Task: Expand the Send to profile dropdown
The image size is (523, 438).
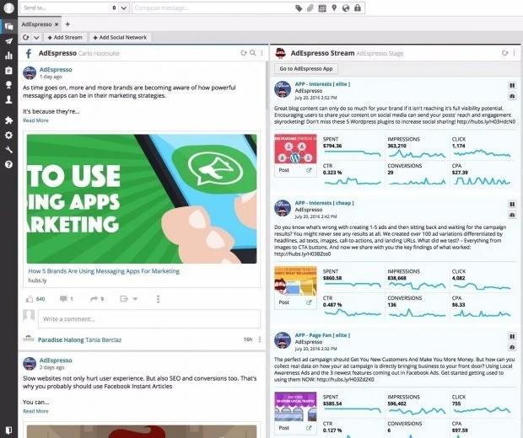Action: pyautogui.click(x=124, y=8)
